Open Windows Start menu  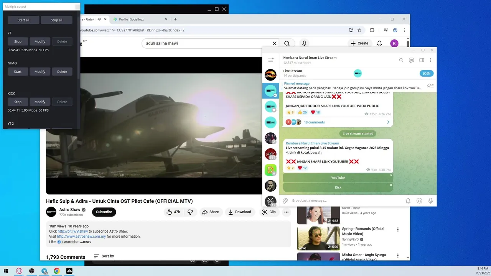click(x=7, y=271)
